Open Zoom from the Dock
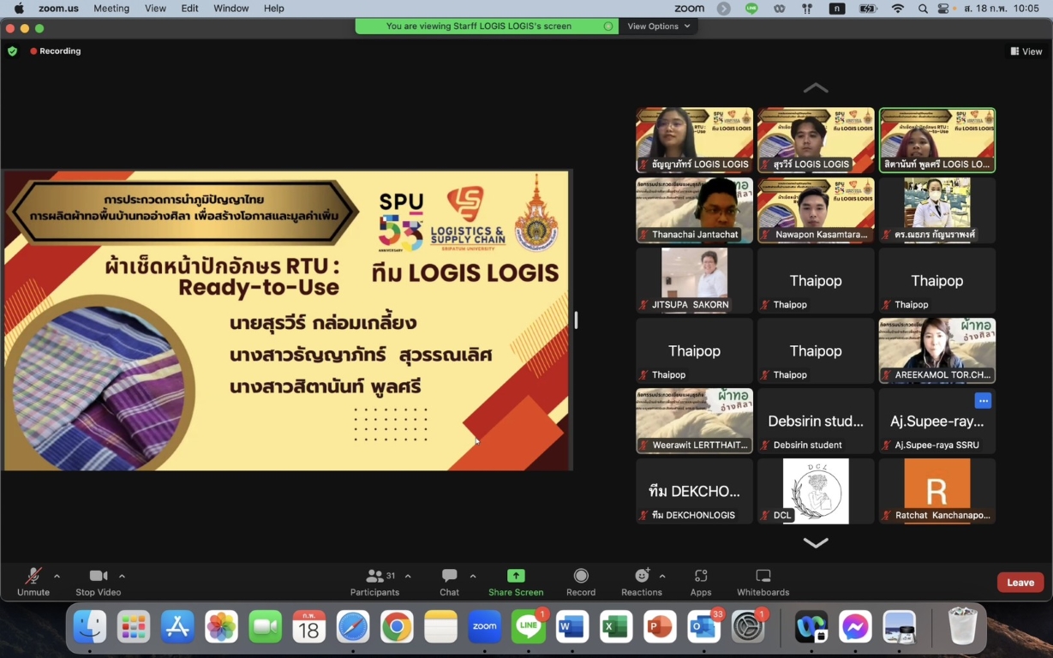 point(485,628)
